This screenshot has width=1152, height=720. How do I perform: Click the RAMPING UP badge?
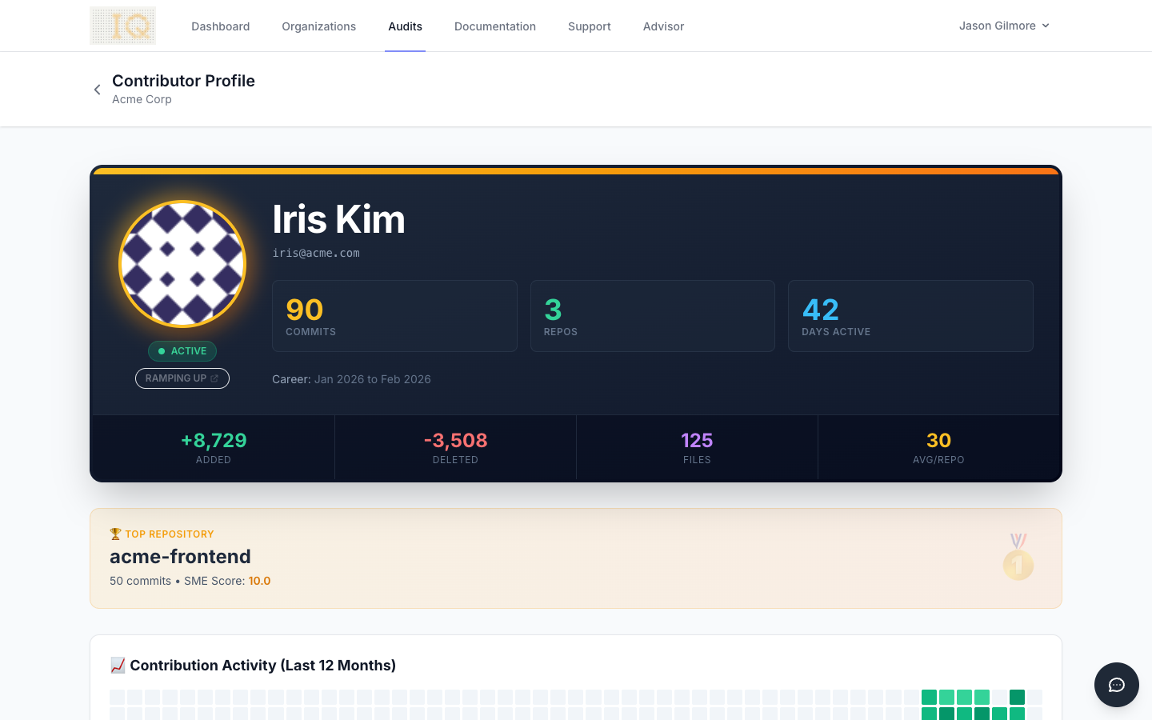(182, 378)
